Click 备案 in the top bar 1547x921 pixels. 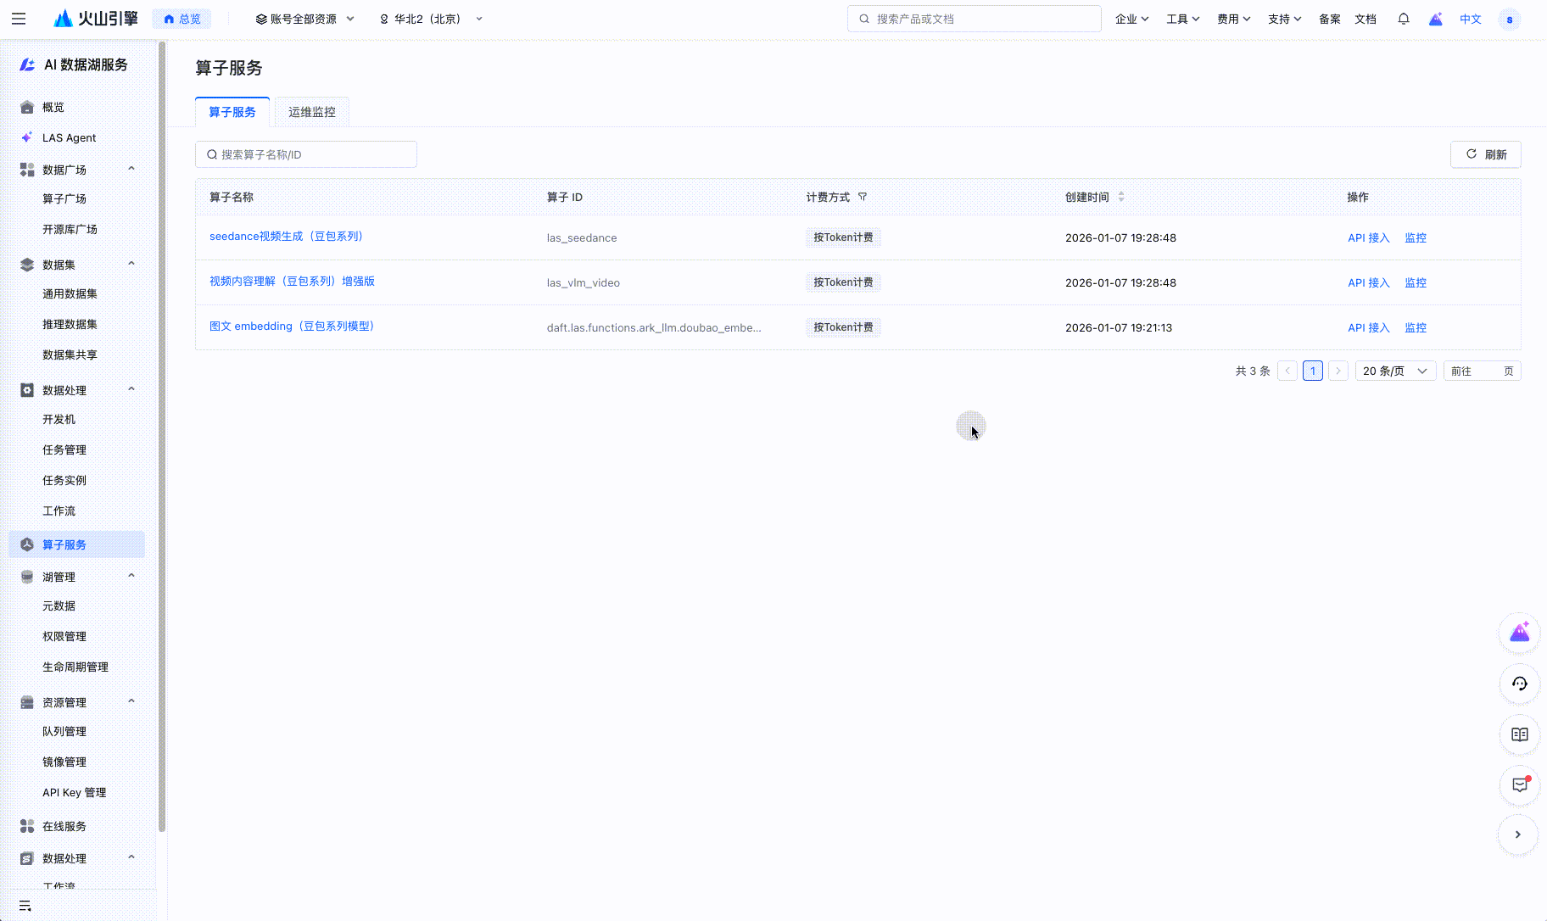[1330, 19]
